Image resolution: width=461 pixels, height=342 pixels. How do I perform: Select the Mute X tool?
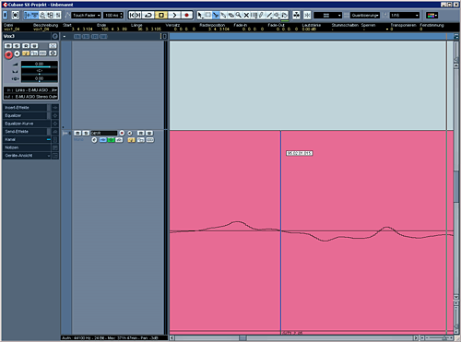246,15
